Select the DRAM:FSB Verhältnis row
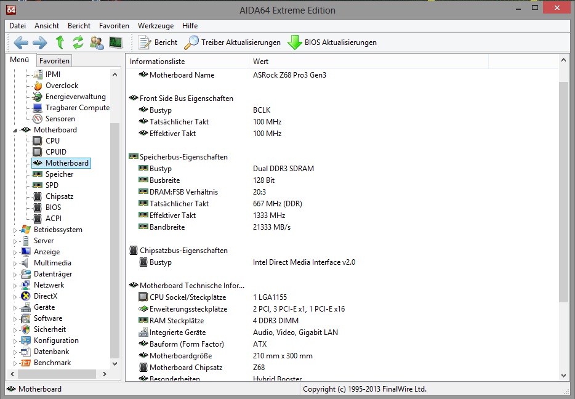Image resolution: width=575 pixels, height=399 pixels. click(x=342, y=191)
